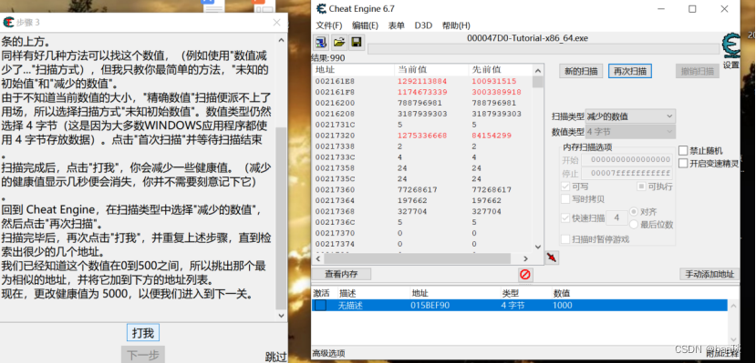Click the fast scan alignment value field
756x363 pixels.
[x=616, y=217]
